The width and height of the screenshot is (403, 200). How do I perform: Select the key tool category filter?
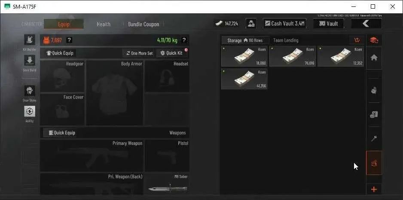pyautogui.click(x=374, y=139)
